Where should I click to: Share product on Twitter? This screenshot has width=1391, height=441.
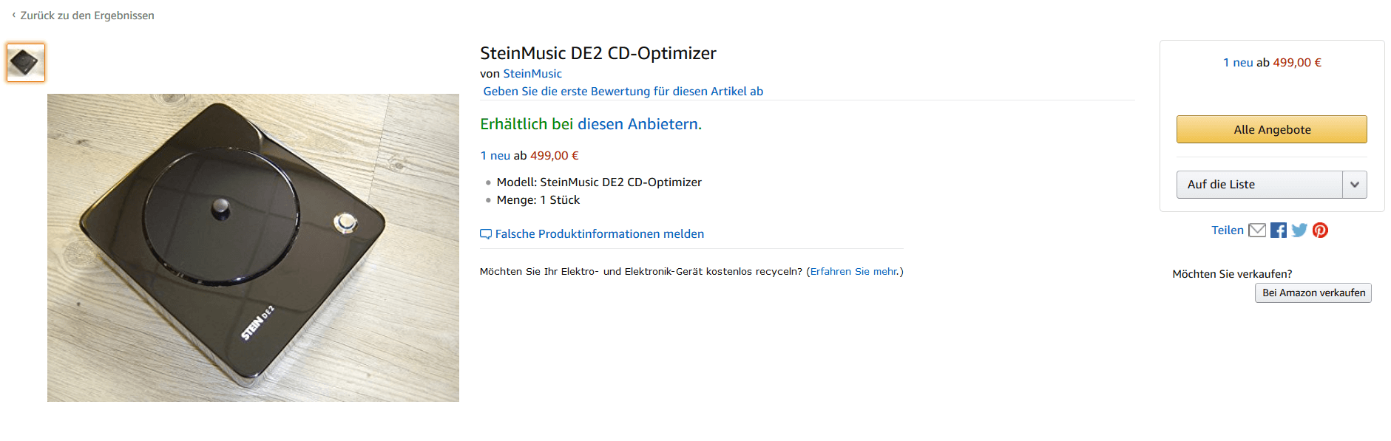click(x=1299, y=230)
